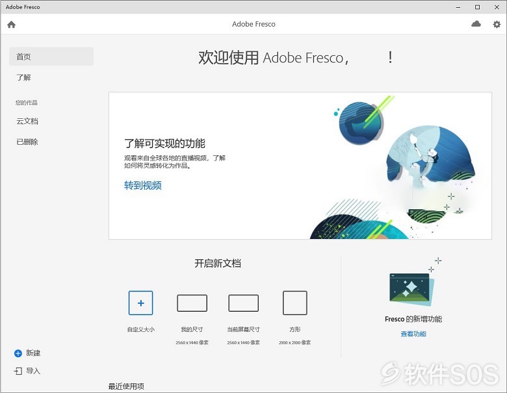Click the 导入 label in sidebar
The image size is (507, 393).
pos(33,371)
